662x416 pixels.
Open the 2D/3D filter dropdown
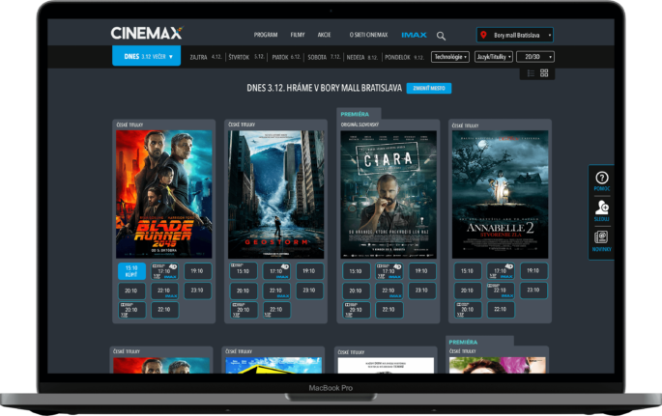pyautogui.click(x=535, y=57)
